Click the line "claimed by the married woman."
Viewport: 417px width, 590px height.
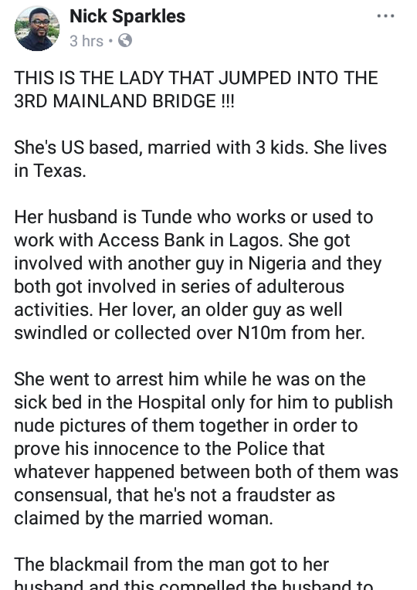pyautogui.click(x=144, y=518)
